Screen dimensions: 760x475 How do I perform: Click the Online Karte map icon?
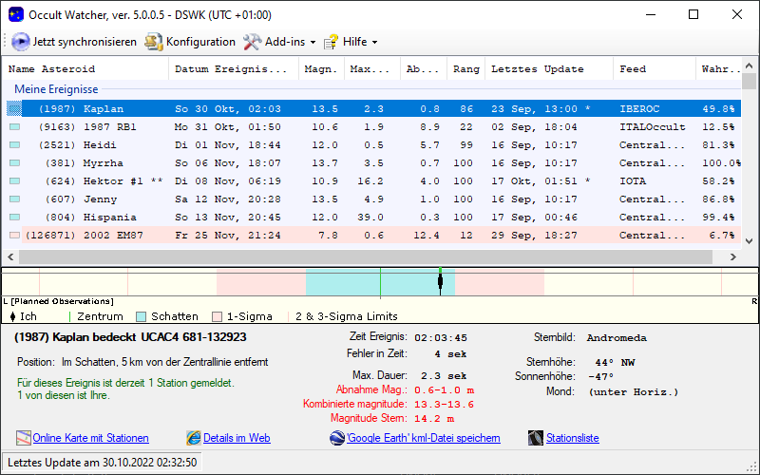[x=24, y=438]
